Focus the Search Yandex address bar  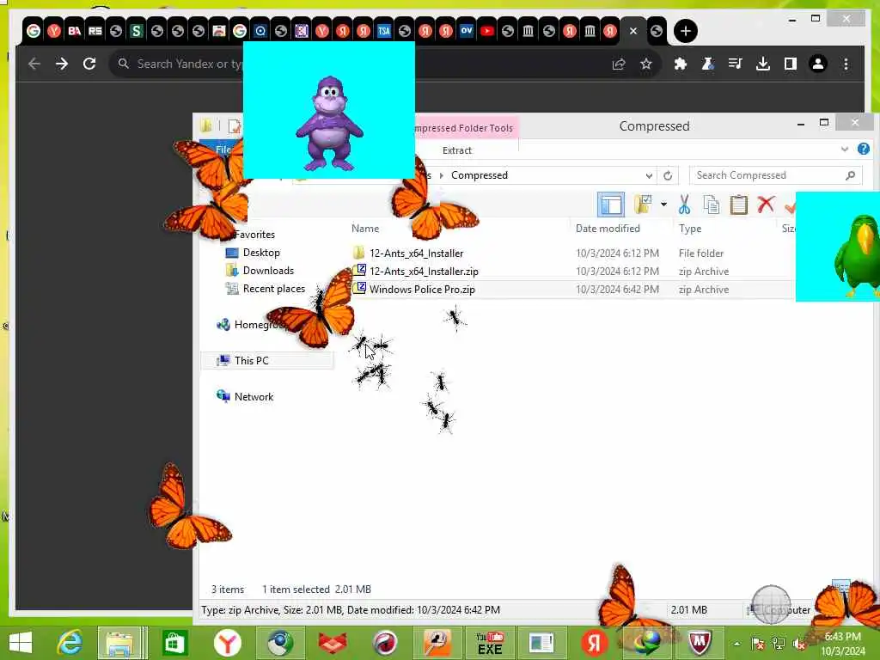pyautogui.click(x=359, y=64)
